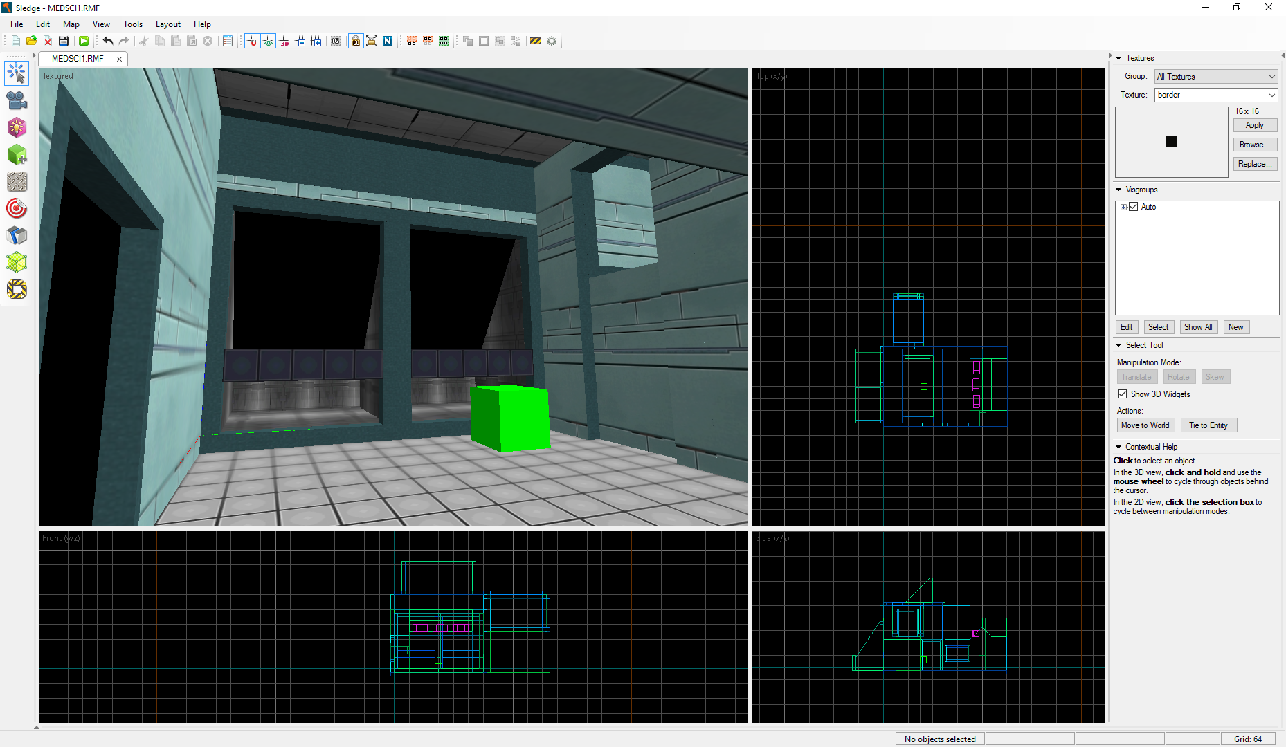Image resolution: width=1286 pixels, height=747 pixels.
Task: Open the Layout menu
Action: click(x=168, y=24)
